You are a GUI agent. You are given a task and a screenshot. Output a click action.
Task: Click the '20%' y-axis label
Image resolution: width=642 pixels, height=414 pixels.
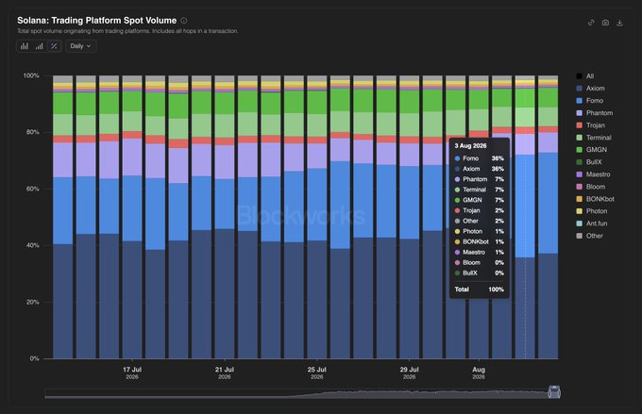(33, 302)
